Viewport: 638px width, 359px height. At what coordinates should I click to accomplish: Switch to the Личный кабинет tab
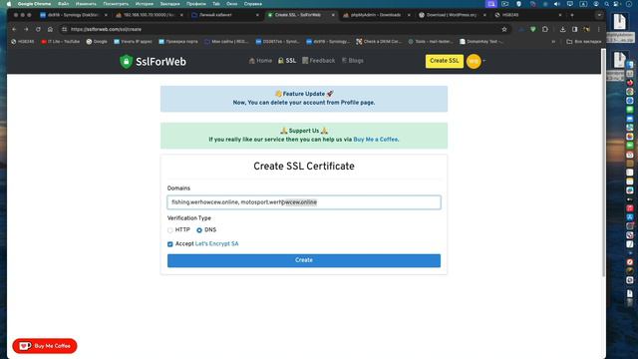click(x=224, y=15)
